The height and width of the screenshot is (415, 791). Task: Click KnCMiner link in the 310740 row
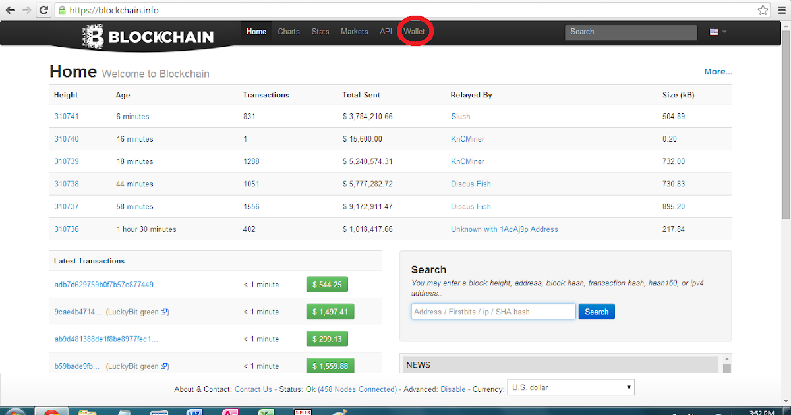(467, 139)
